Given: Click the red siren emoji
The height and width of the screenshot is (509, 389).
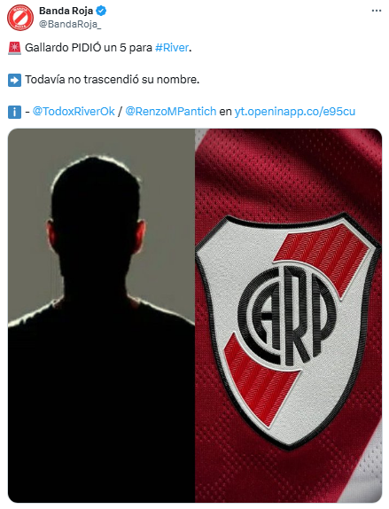Looking at the screenshot, I should [14, 48].
